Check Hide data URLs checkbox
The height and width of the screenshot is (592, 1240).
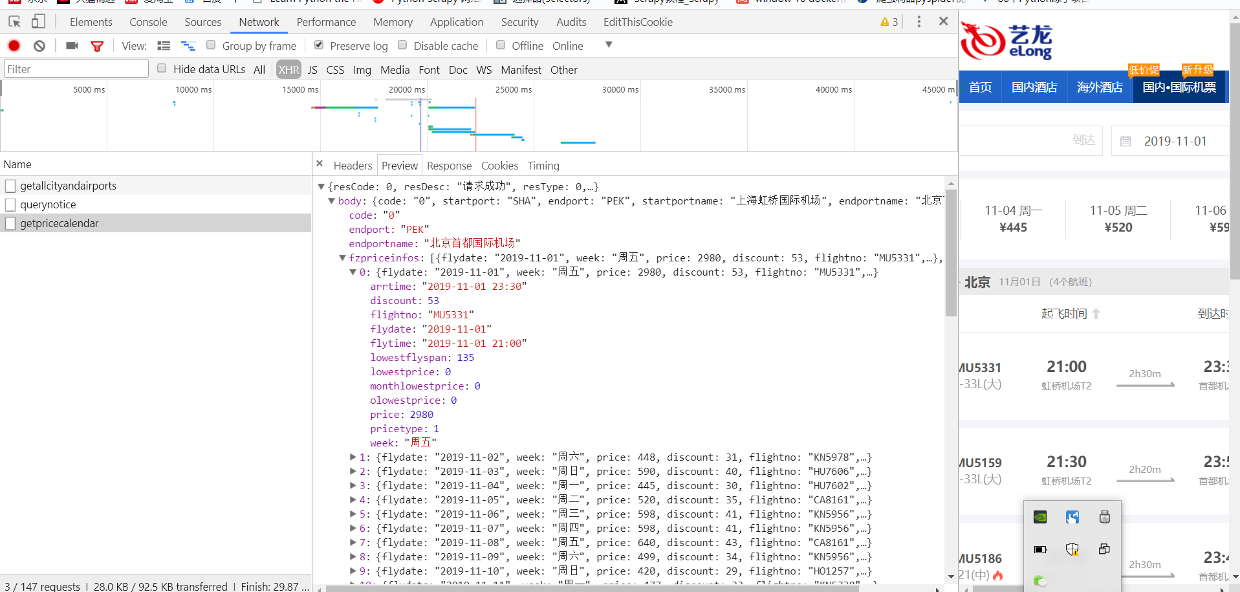(x=162, y=68)
